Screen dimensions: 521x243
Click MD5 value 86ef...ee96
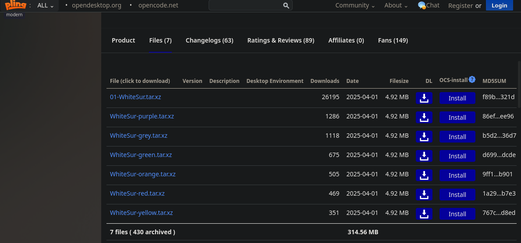[x=498, y=116]
